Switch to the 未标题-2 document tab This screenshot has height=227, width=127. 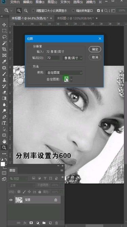pyautogui.click(x=75, y=18)
